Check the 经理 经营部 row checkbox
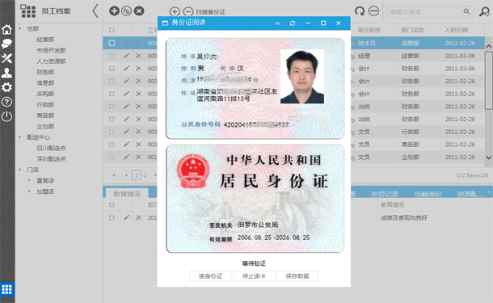493x303 pixels. tap(112, 56)
